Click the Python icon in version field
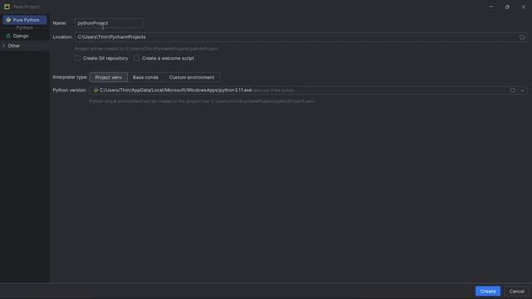Screen dimensions: 532x299 tap(96, 91)
